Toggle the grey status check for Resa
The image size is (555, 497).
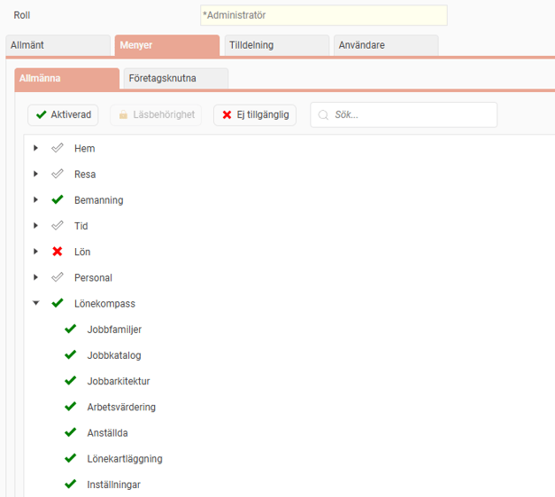(x=58, y=175)
